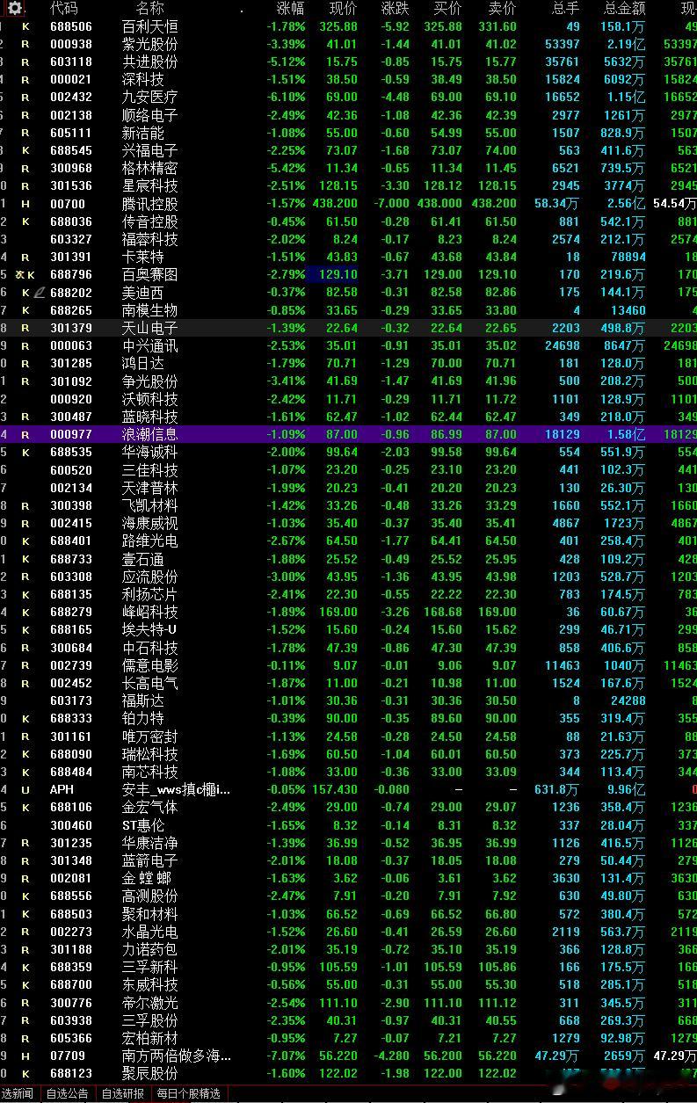Click the R badge on the 紫光股份 row
Image resolution: width=697 pixels, height=1103 pixels.
(x=25, y=44)
